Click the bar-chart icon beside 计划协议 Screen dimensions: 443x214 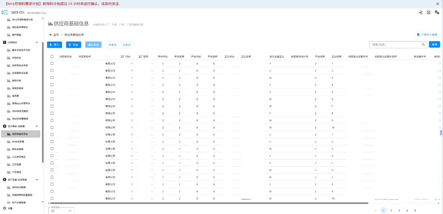pos(9,58)
